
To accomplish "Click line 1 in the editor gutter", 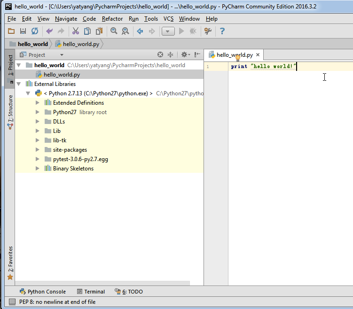I will 208,67.
